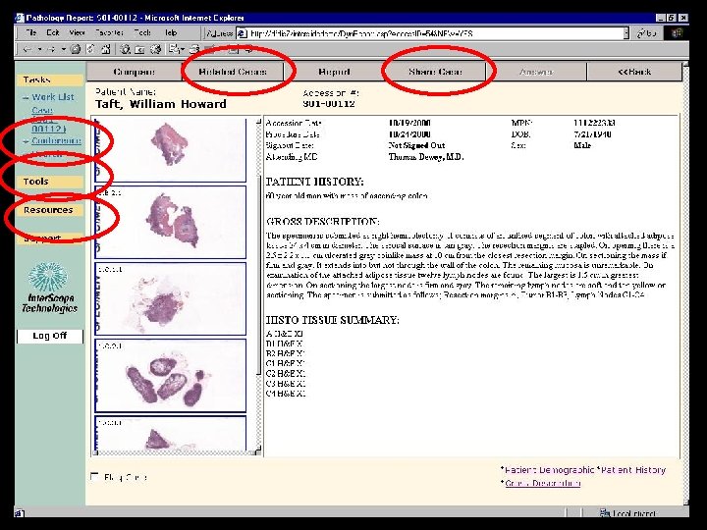This screenshot has height=530, width=707.
Task: Open the Favorites menu
Action: tap(109, 33)
